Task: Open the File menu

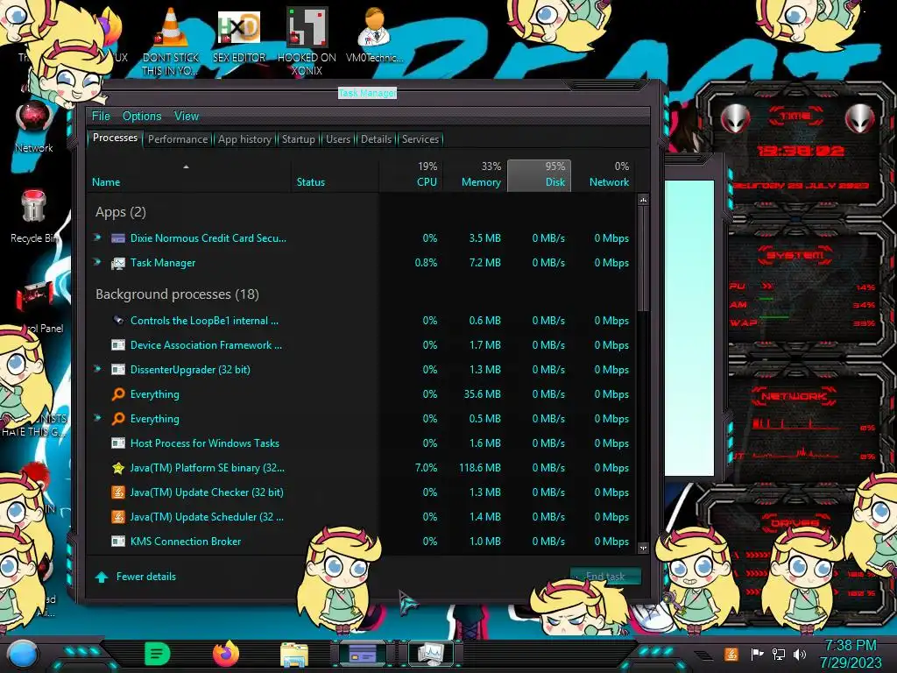Action: 101,117
